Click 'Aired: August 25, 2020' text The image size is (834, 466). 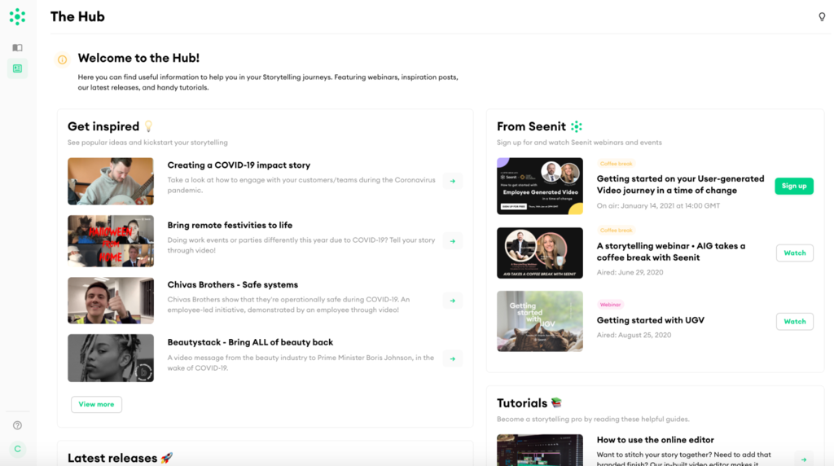coord(634,335)
